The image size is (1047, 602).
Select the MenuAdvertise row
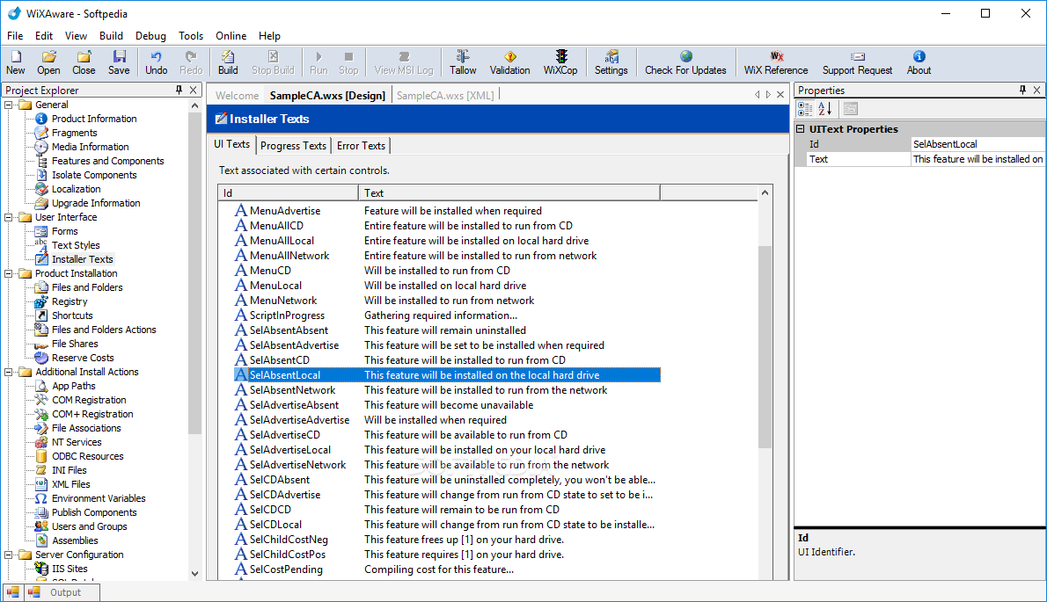click(447, 211)
